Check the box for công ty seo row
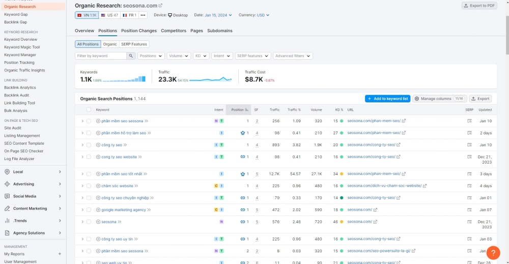Viewport: 509px width, 264px height. [89, 145]
